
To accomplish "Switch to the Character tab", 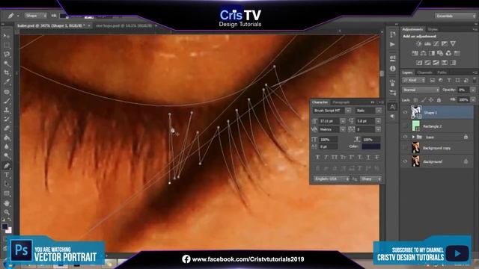I will tap(320, 102).
